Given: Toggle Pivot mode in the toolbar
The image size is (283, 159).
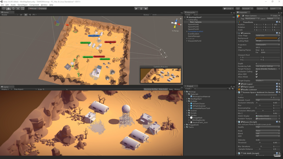Looking at the screenshot, I should [x=33, y=9].
